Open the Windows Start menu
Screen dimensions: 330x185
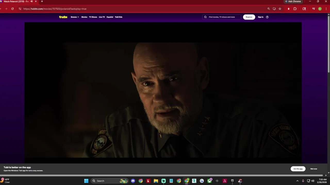[x=86, y=181]
